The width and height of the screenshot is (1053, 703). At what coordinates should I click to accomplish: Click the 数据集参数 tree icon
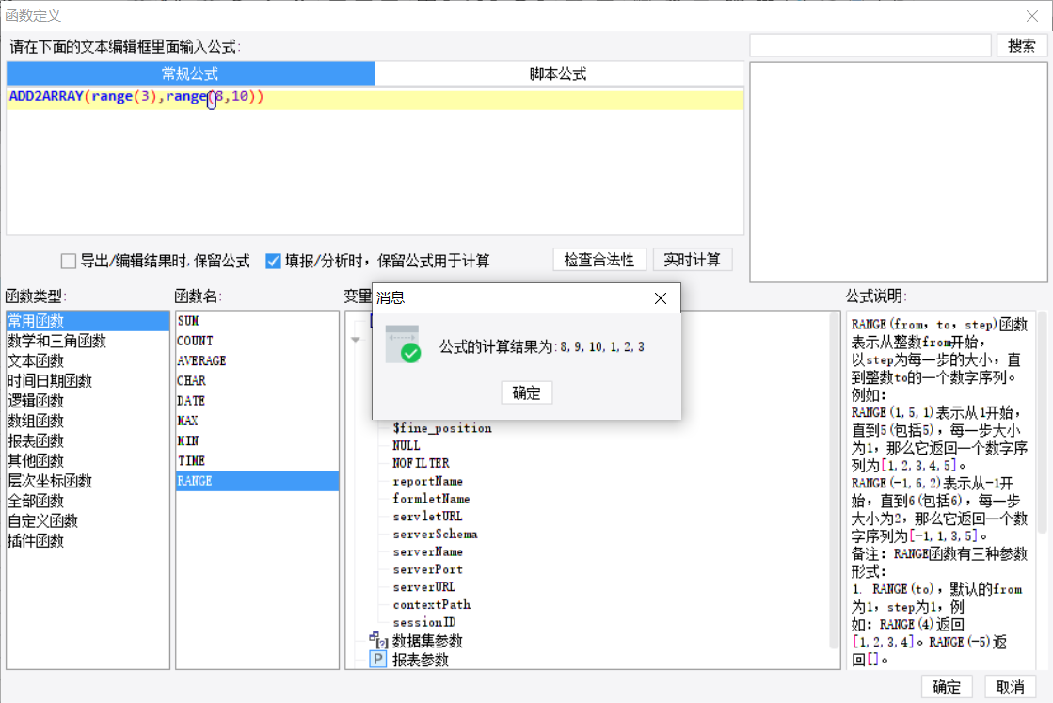(x=378, y=640)
